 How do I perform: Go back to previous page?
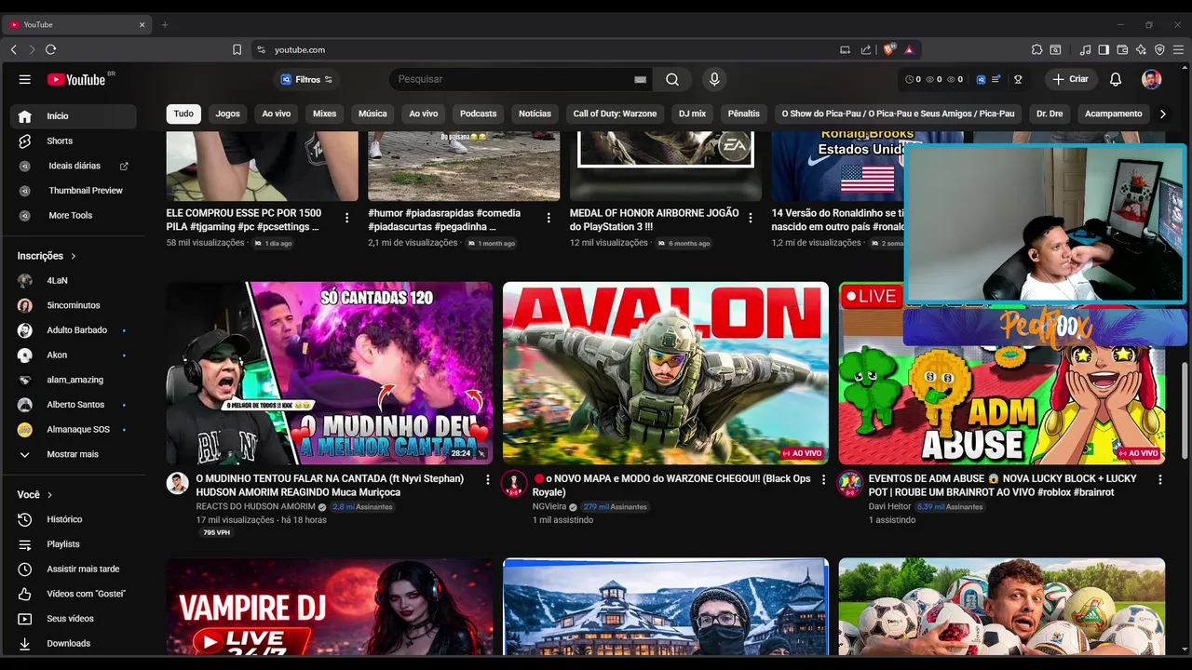(13, 49)
